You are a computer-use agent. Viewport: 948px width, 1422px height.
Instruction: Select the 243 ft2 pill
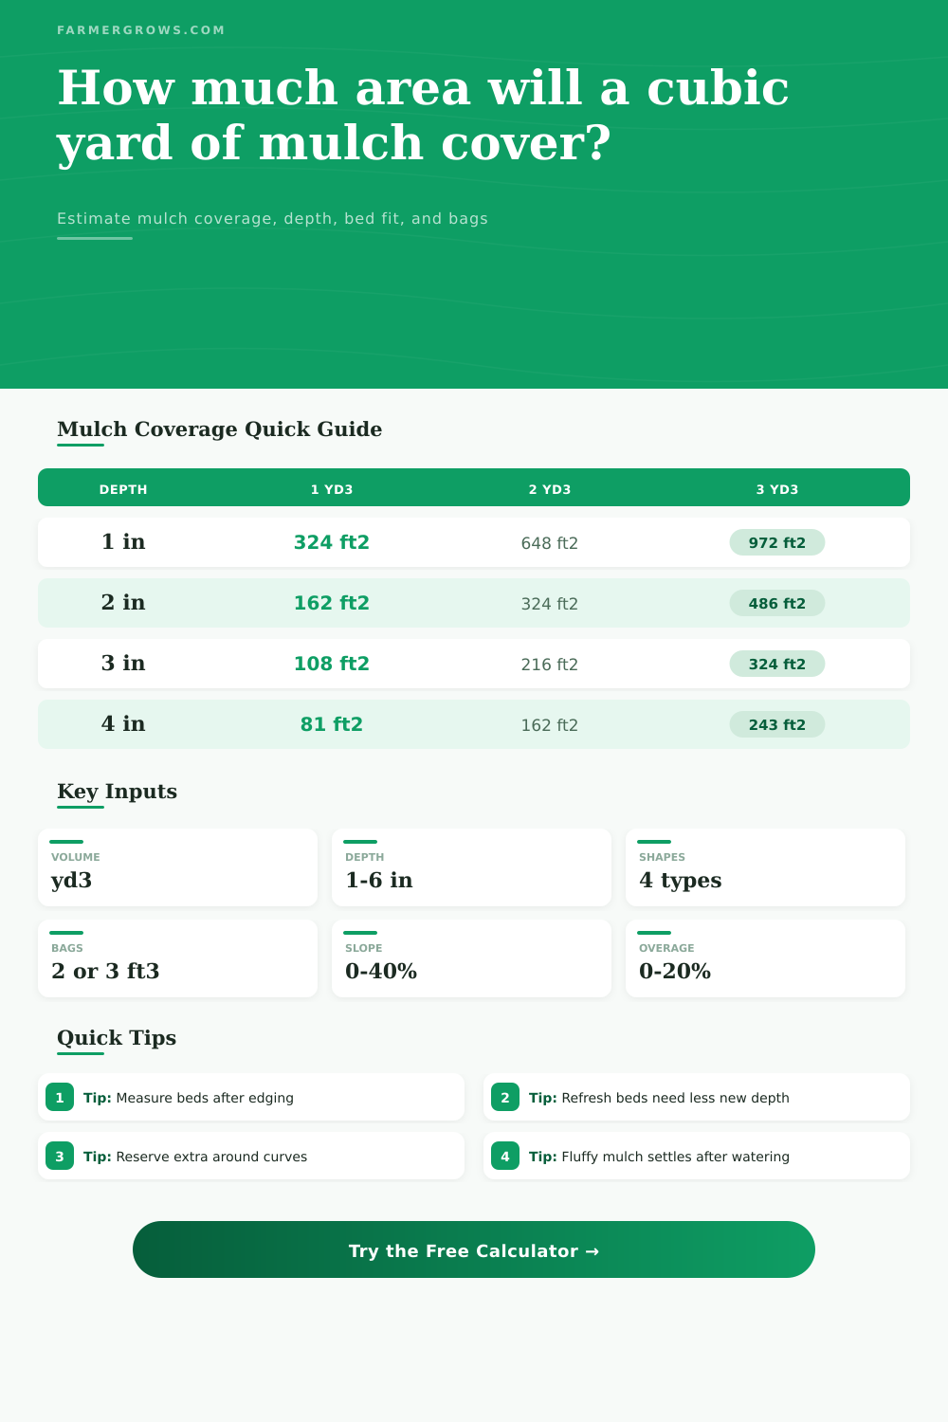tap(777, 724)
